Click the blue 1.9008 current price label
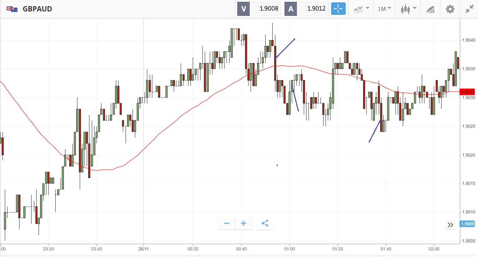 [x=467, y=224]
